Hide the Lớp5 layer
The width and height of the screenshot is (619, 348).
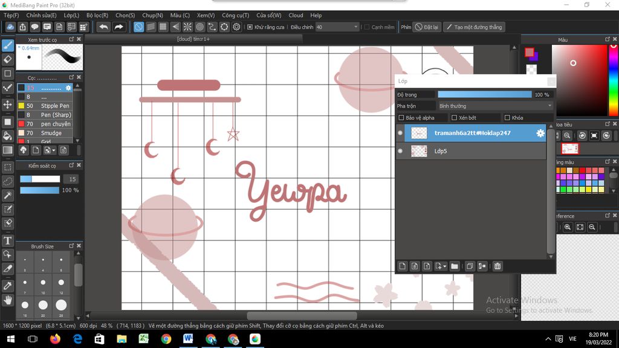[400, 151]
